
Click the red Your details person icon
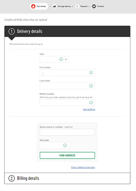coord(33,6)
